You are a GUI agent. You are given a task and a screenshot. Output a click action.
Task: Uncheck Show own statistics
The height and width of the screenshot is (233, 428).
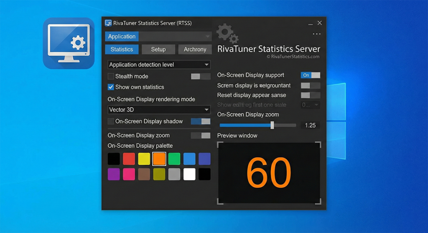(111, 87)
